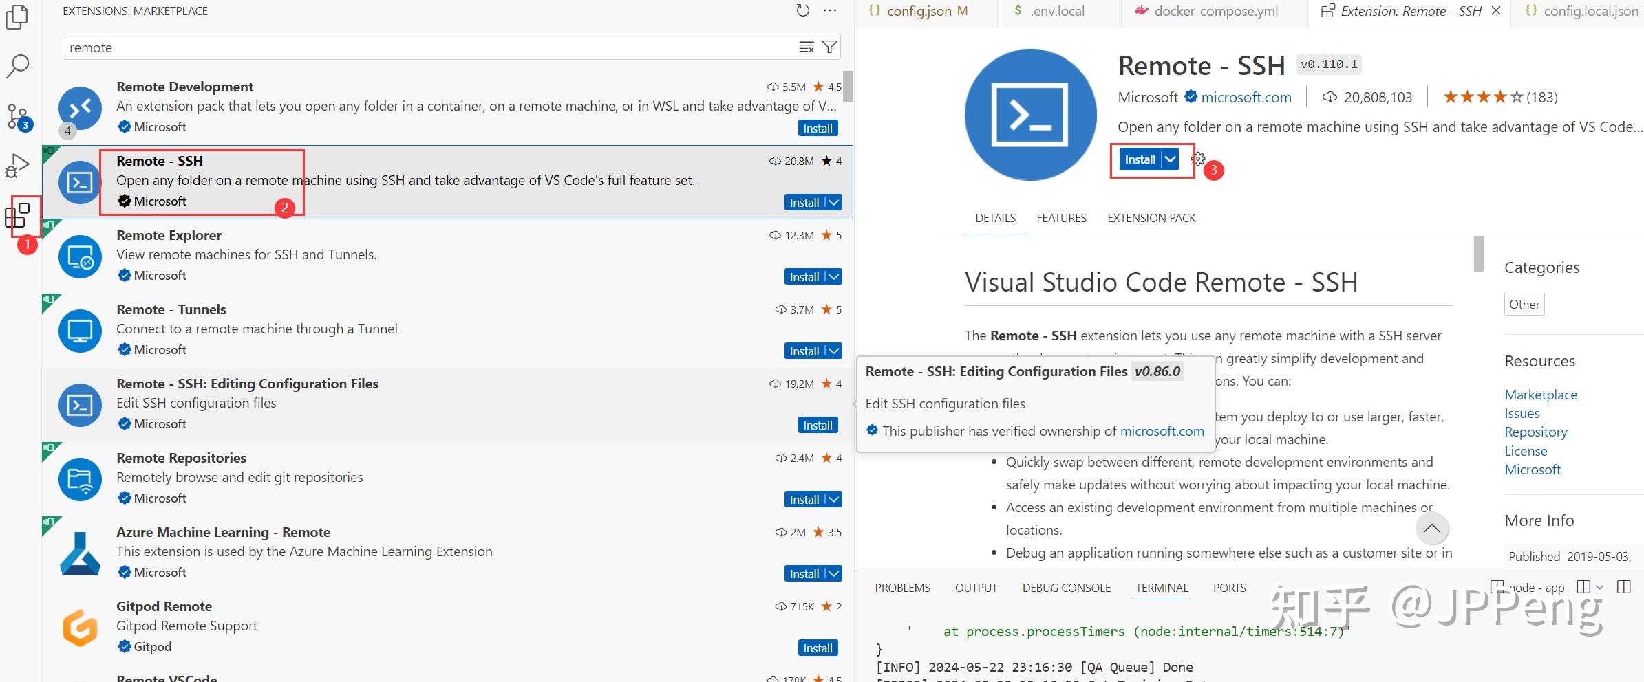The width and height of the screenshot is (1644, 682).
Task: Click Install button in Remote - SSH details header
Action: tap(1140, 159)
